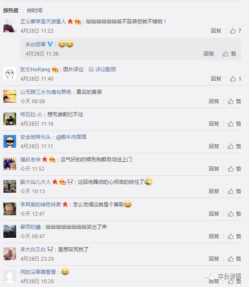Screen dimensions: 249x287
Task: Open mentioned user @嫩牛肉面面
Action: pos(71,137)
